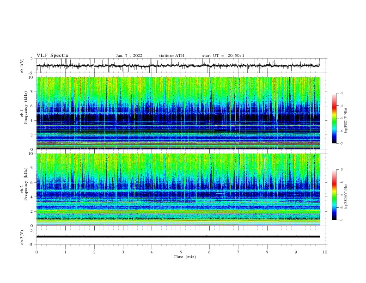Click the "9" tick on the time axis
Screen dimensions: 366x283
click(296, 252)
